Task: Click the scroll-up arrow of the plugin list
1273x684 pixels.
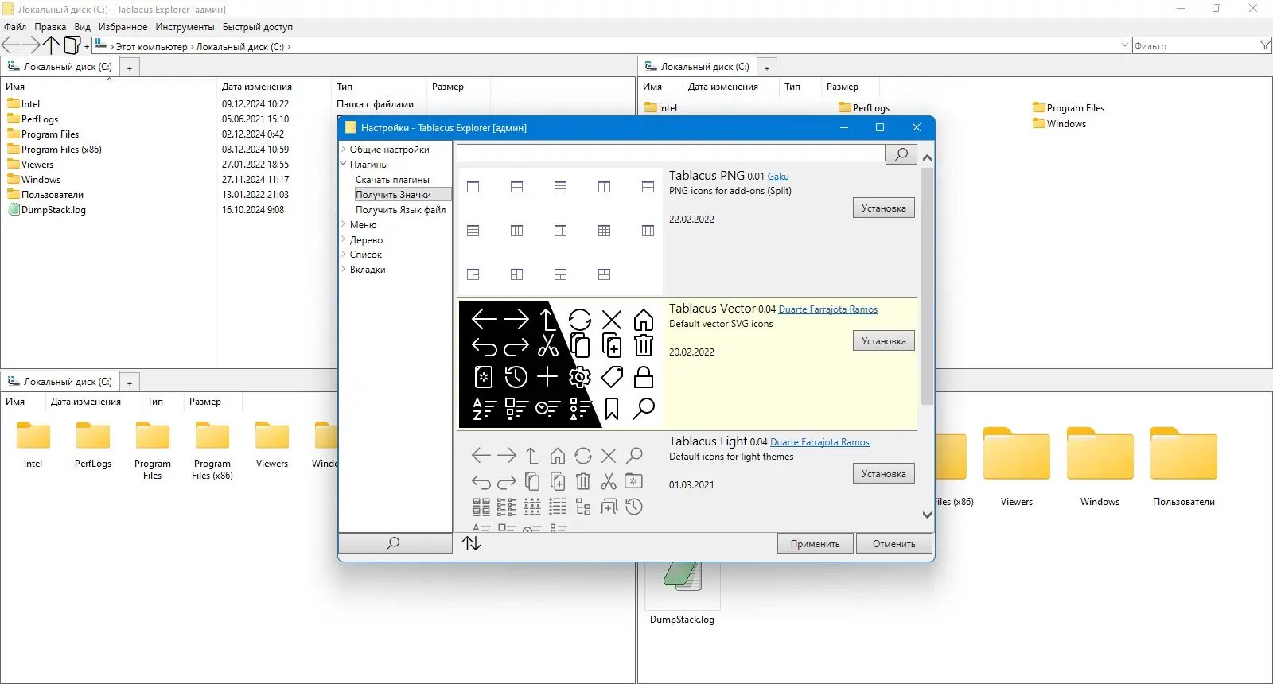Action: [927, 157]
